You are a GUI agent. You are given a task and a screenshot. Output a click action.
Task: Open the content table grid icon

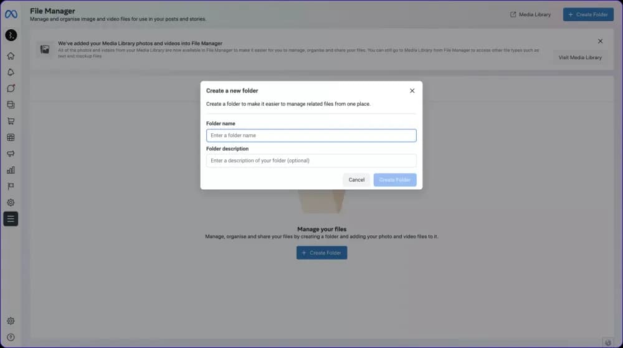(x=11, y=138)
